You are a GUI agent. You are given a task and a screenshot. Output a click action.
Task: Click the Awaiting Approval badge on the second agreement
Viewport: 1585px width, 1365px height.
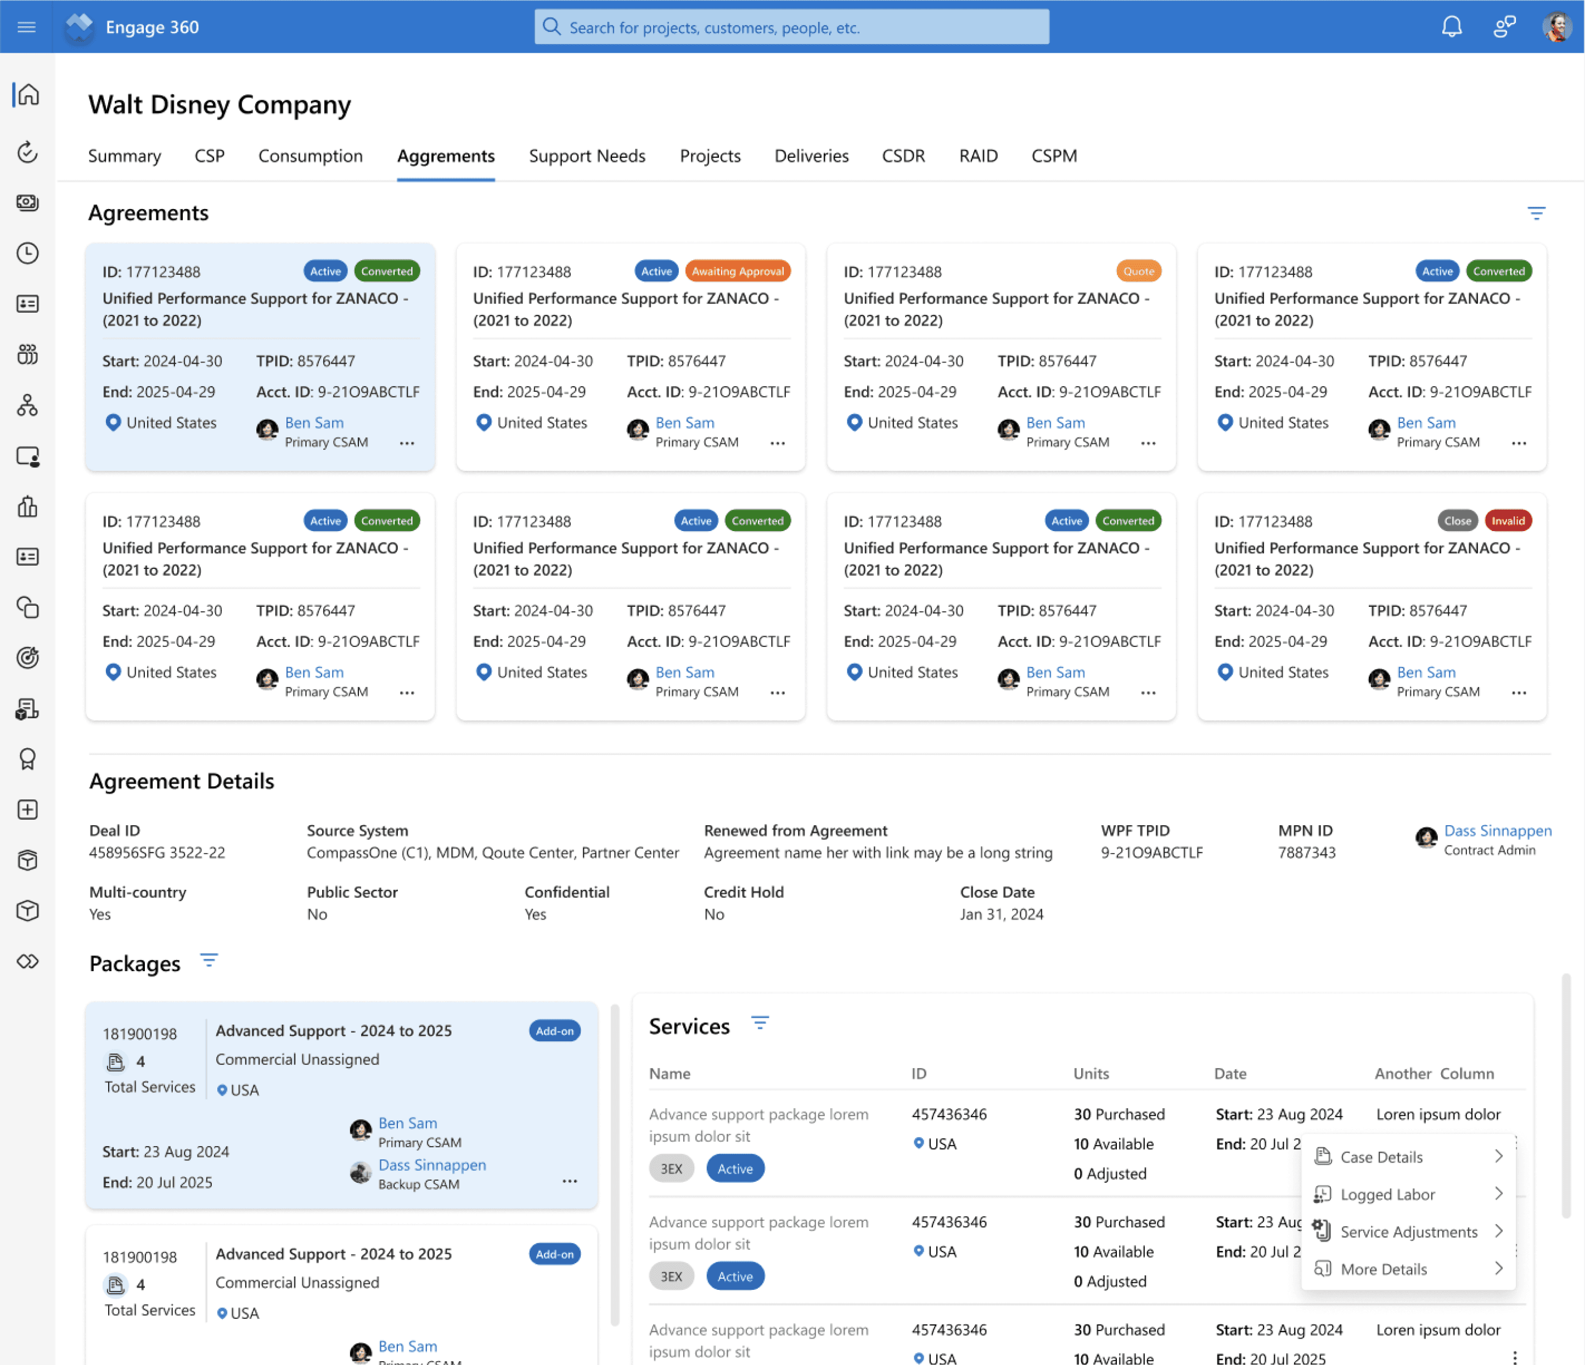point(738,272)
